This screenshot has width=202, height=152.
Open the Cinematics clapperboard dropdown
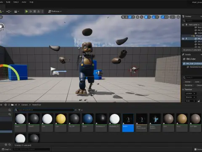point(16,11)
